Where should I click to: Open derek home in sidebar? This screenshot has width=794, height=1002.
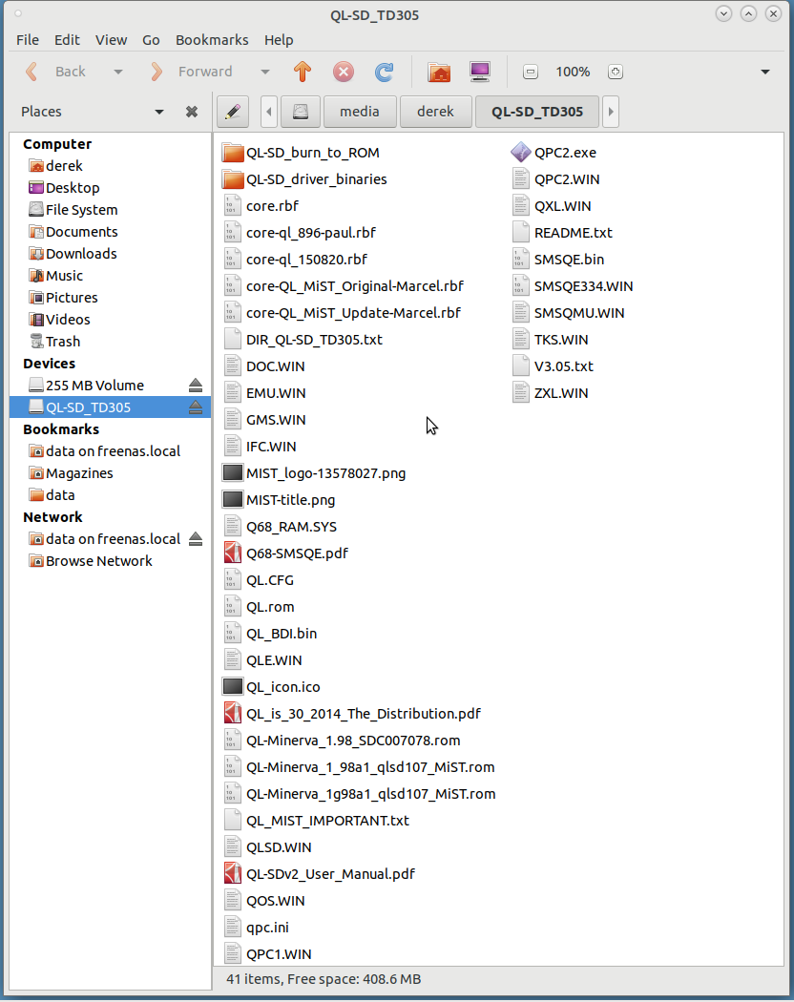click(x=56, y=166)
